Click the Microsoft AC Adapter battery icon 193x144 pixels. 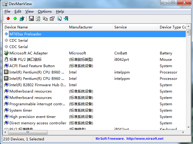coord(6,53)
